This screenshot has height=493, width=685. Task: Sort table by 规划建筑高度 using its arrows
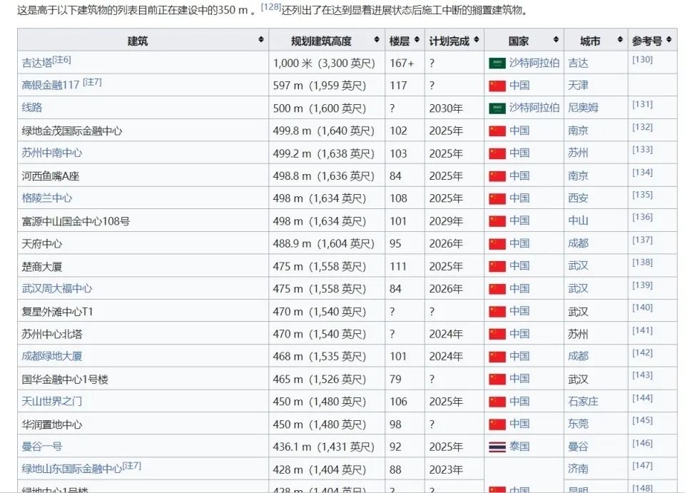376,41
